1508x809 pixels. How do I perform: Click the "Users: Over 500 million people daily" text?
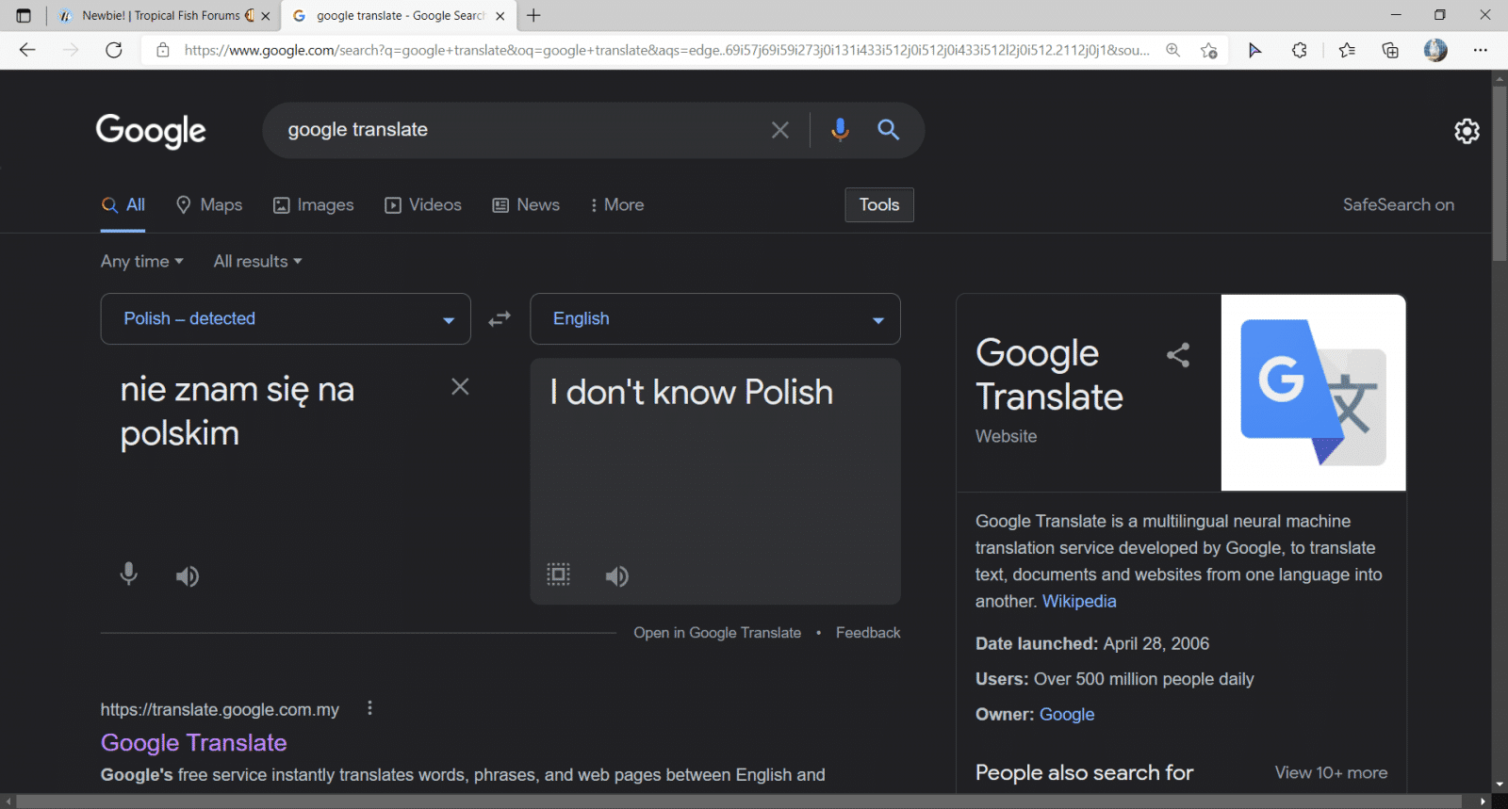(x=1115, y=679)
